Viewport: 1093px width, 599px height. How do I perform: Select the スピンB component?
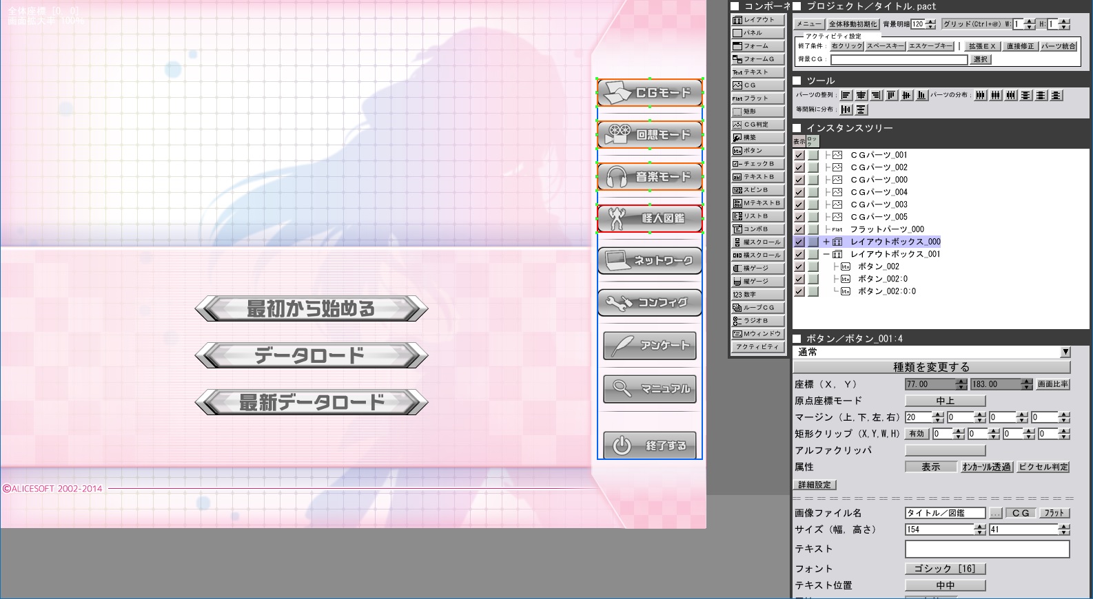click(x=758, y=190)
